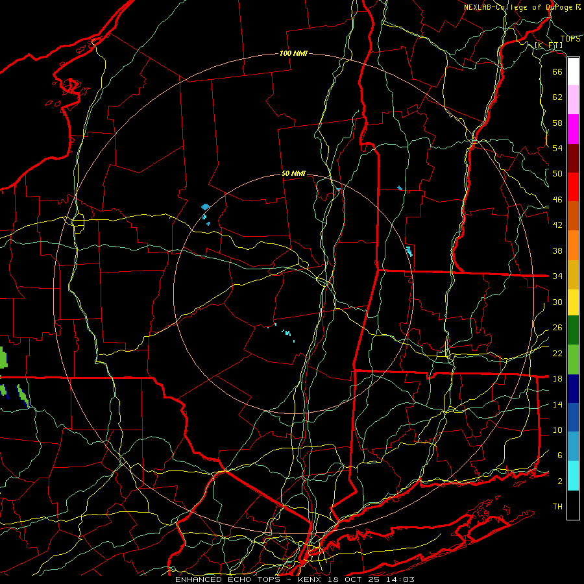Click the legend value '46'
584x584 pixels.
[557, 200]
